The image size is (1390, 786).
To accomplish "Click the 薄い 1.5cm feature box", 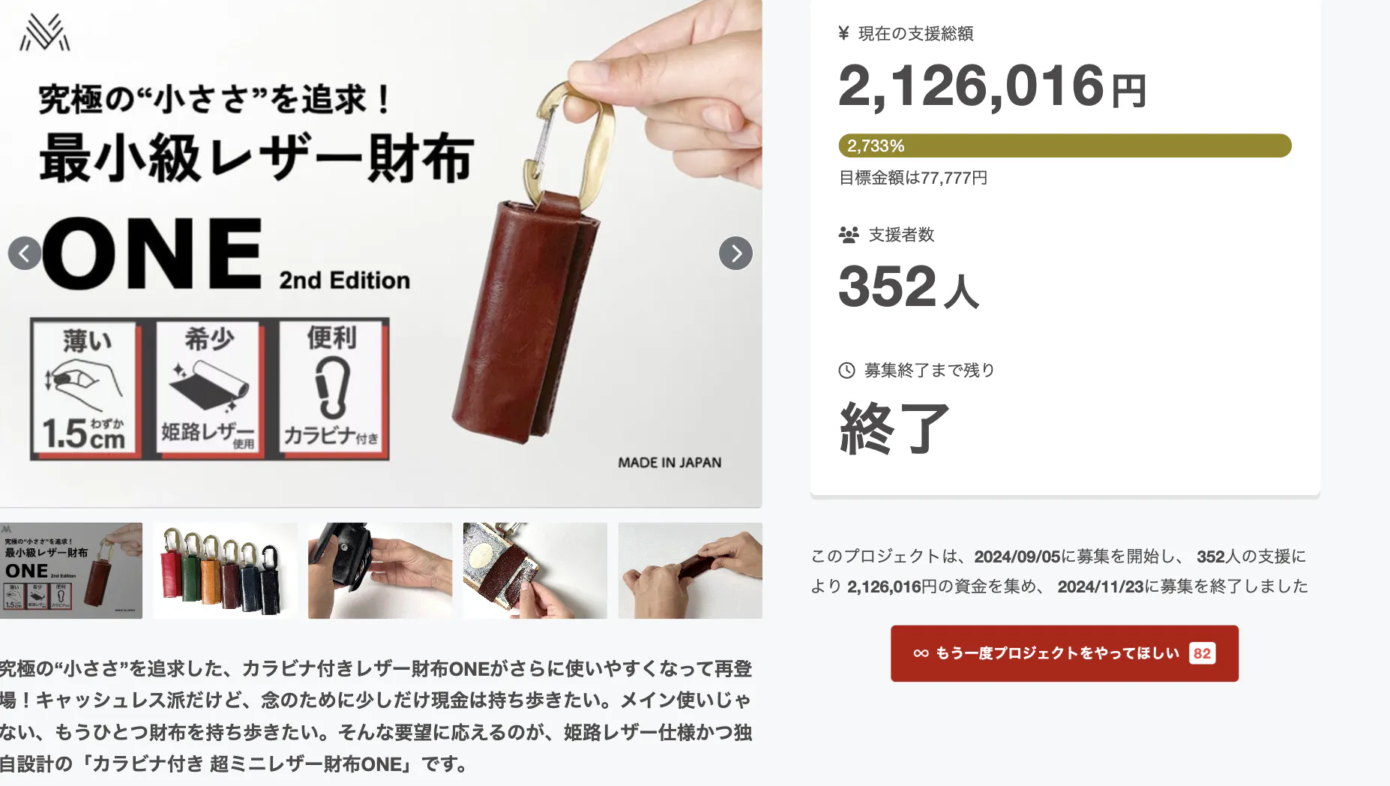I will click(x=86, y=388).
